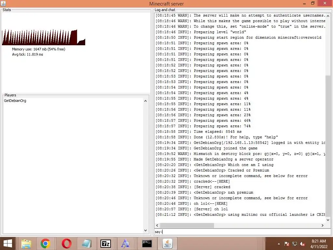Focus the command input field with 'say i'
This screenshot has height=250, width=333.
click(x=243, y=232)
